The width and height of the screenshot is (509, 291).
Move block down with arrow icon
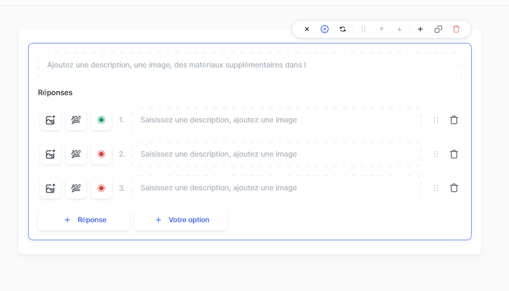click(400, 29)
